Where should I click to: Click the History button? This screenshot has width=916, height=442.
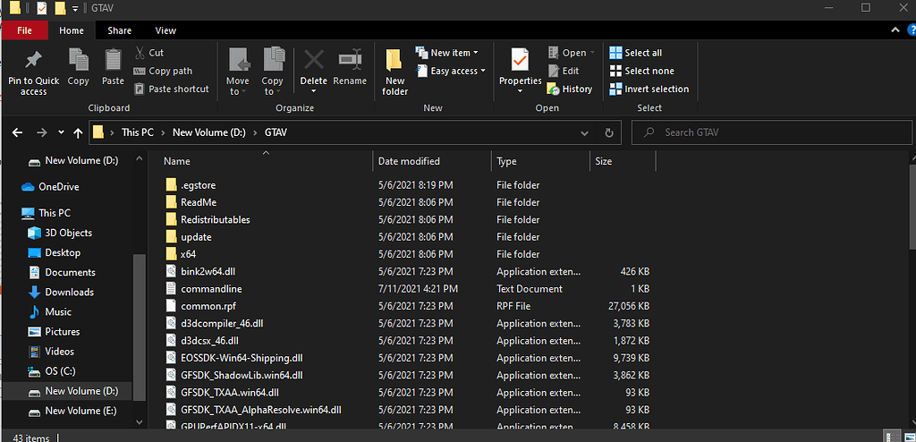pyautogui.click(x=570, y=89)
